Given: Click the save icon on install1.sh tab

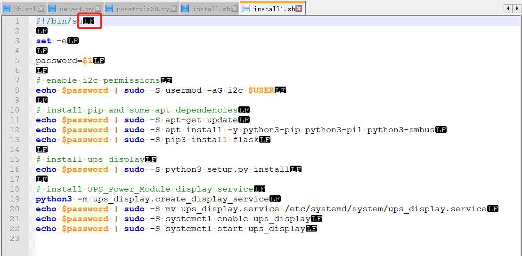Looking at the screenshot, I should pyautogui.click(x=247, y=9).
